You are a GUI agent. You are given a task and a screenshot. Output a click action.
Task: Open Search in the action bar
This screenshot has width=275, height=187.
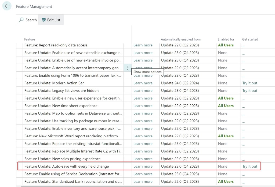28,20
